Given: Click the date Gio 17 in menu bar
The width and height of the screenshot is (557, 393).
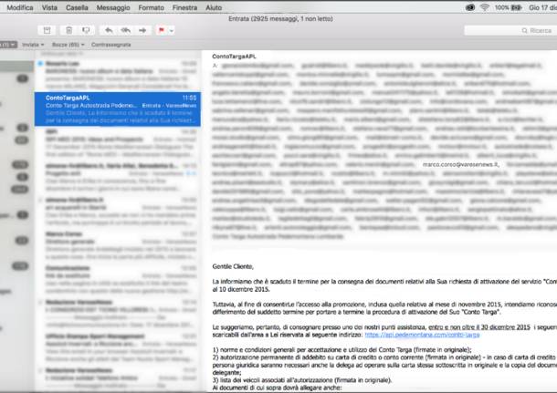Looking at the screenshot, I should click(542, 7).
